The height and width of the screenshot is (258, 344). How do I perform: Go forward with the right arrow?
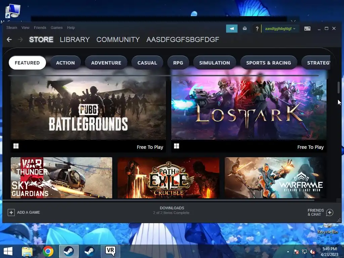[20, 40]
